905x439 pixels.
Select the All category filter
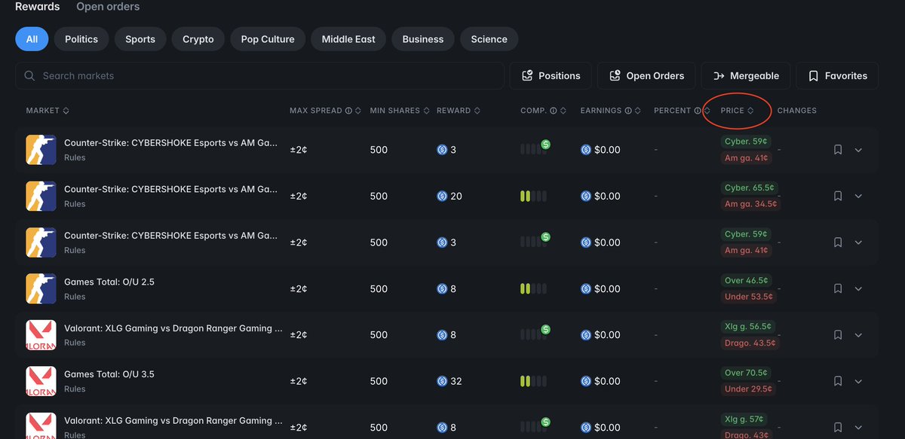[x=32, y=39]
